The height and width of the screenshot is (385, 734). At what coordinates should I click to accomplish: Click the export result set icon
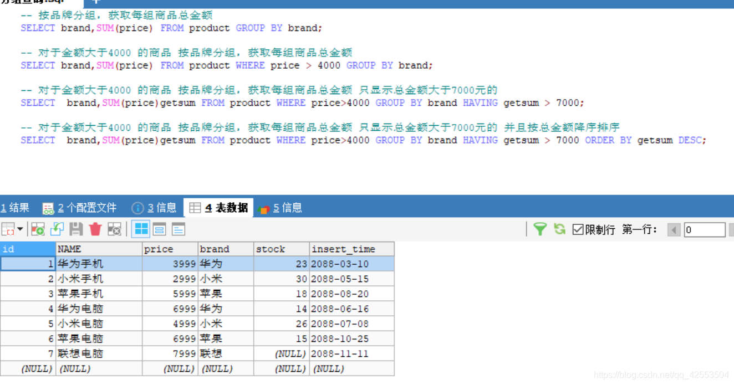pyautogui.click(x=8, y=229)
